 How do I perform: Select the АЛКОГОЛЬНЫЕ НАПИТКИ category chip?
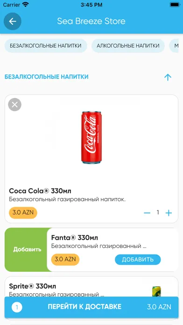point(128,46)
